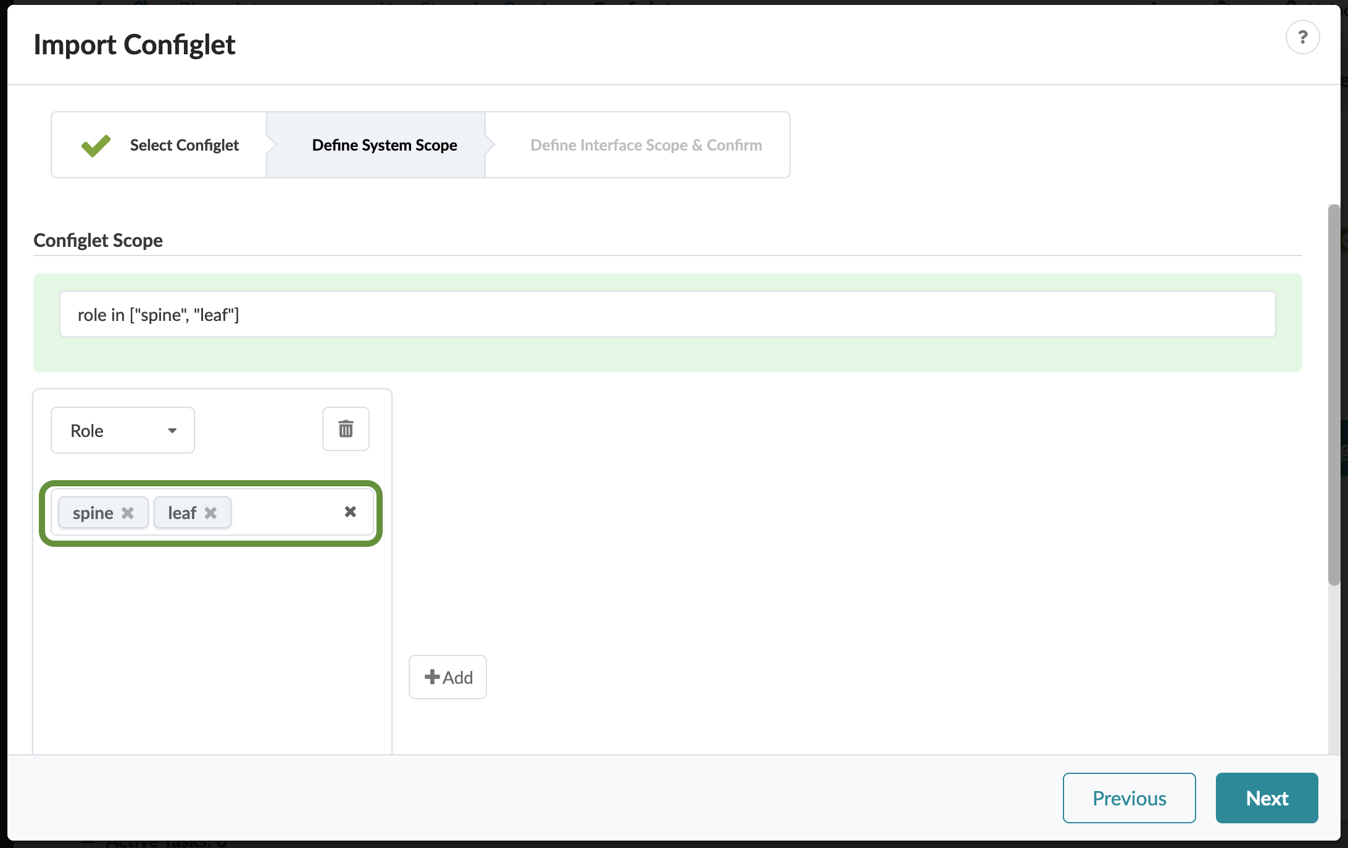Select Define System Scope step
This screenshot has height=848, width=1348.
(377, 145)
